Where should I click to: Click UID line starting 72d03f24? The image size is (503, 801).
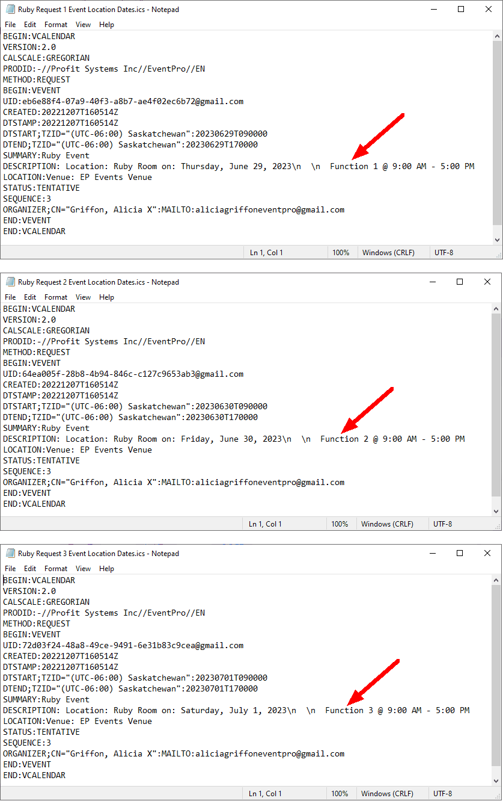pyautogui.click(x=123, y=646)
